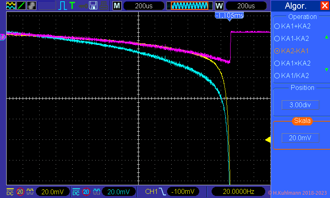Click the M main timebase icon
The height and width of the screenshot is (198, 330).
117,6
